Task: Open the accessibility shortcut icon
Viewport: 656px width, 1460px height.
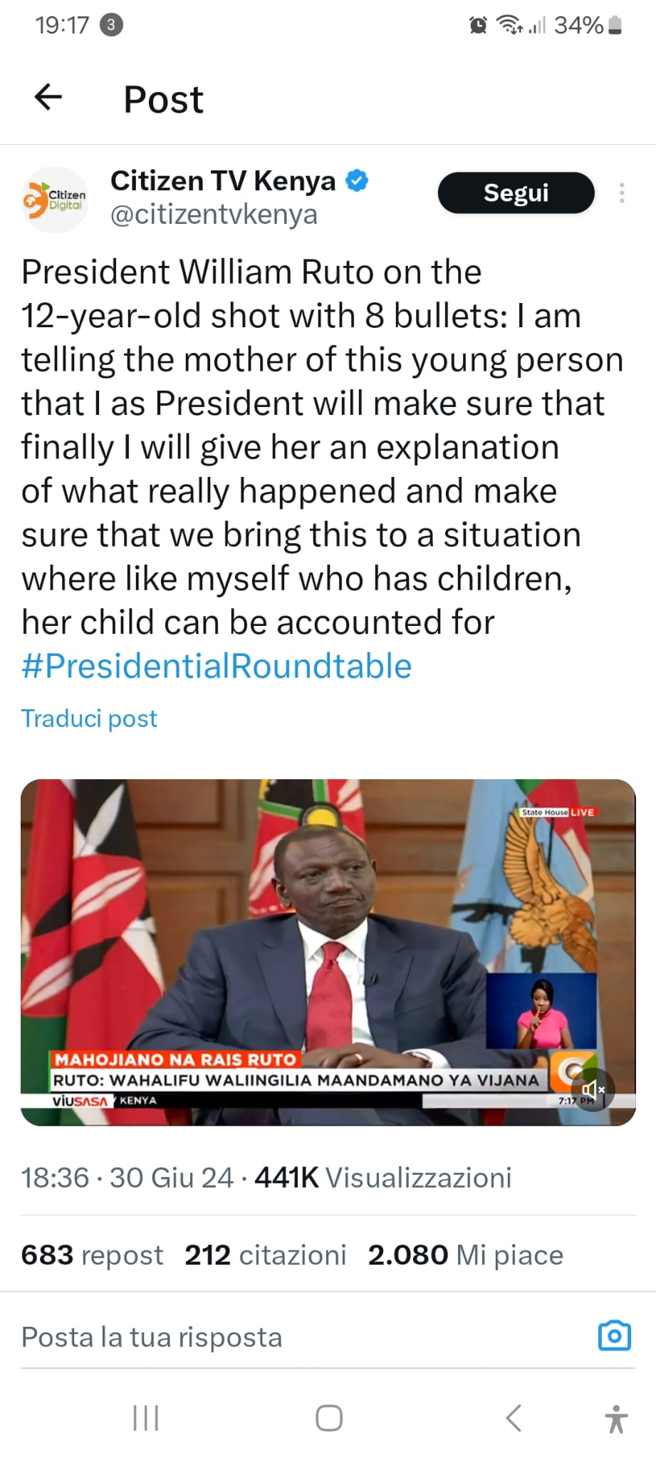Action: [x=616, y=1419]
